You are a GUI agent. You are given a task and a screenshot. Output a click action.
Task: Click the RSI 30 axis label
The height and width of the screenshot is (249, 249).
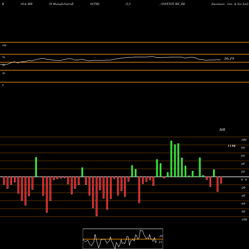click(3, 73)
